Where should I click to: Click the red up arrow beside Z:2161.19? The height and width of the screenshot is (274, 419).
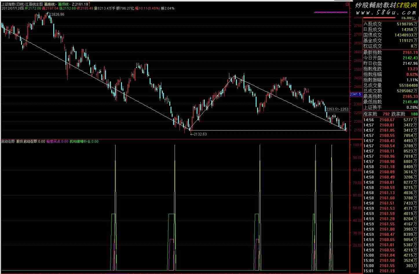89,4
